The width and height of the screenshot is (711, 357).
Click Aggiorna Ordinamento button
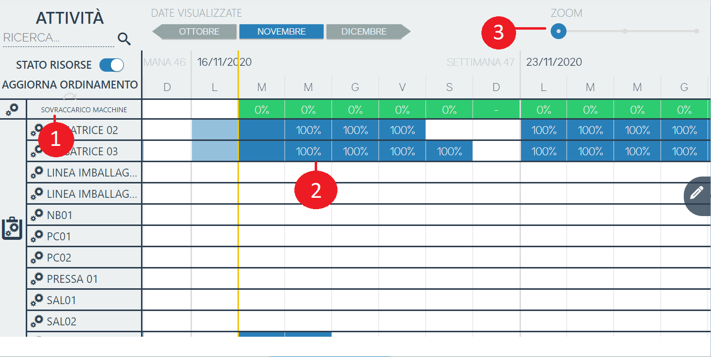[70, 85]
